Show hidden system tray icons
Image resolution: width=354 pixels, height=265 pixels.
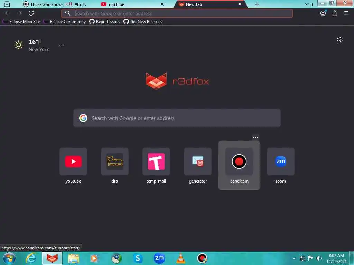click(294, 258)
